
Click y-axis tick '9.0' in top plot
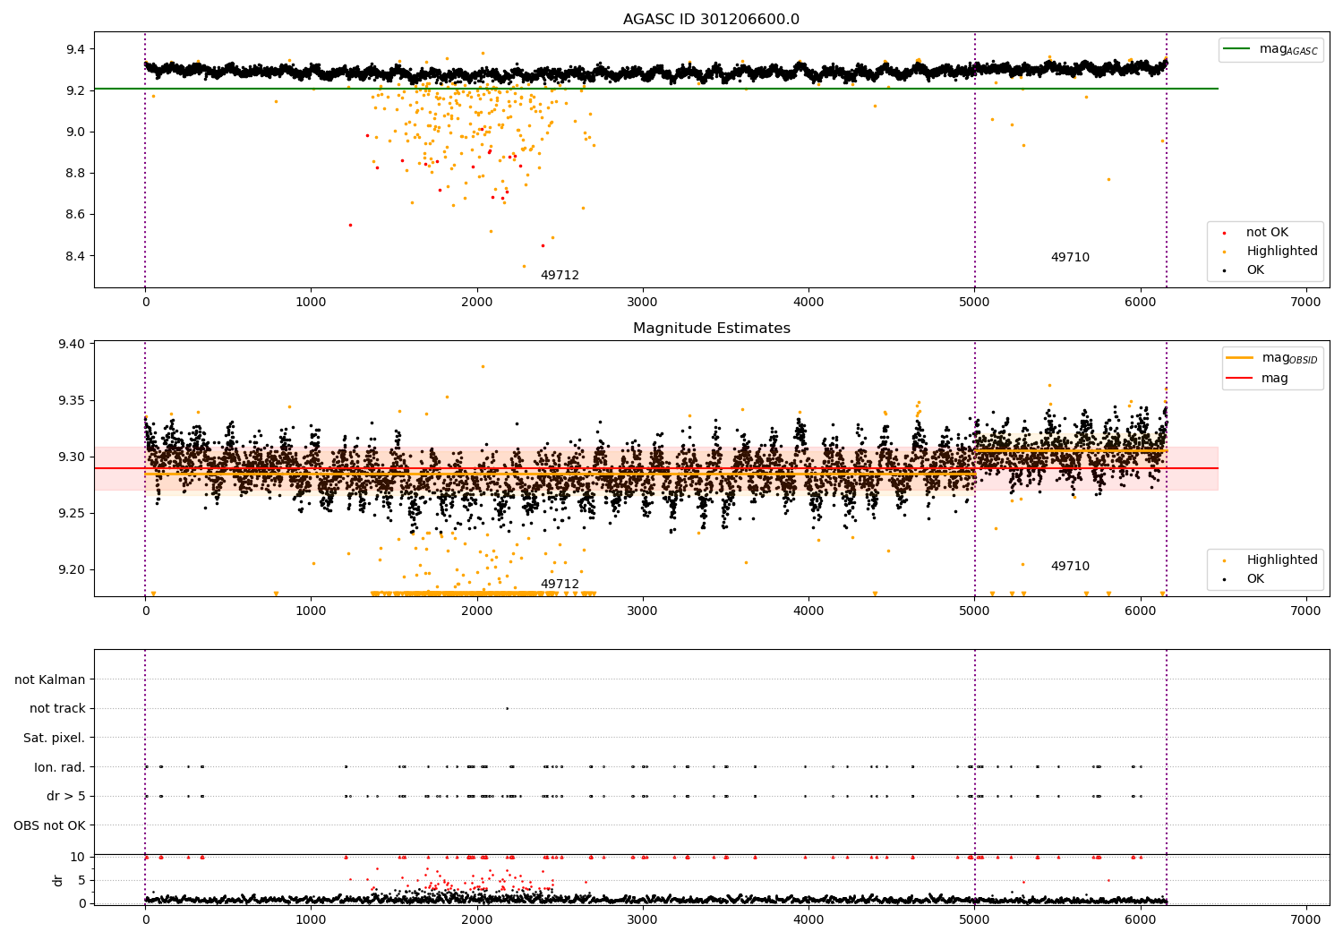tap(75, 132)
